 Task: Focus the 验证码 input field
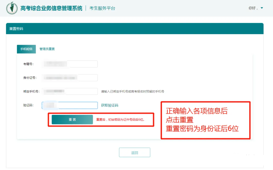click(x=70, y=105)
